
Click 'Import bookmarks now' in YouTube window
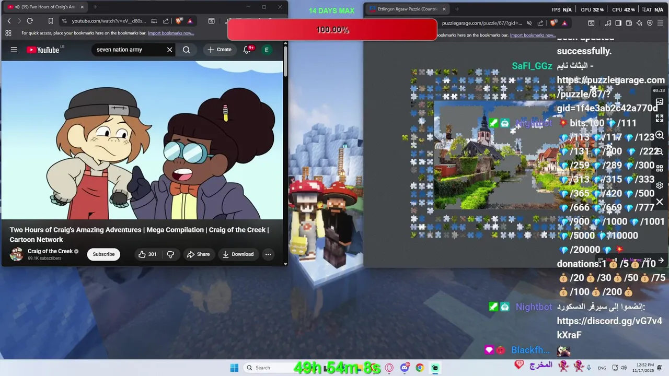171,33
